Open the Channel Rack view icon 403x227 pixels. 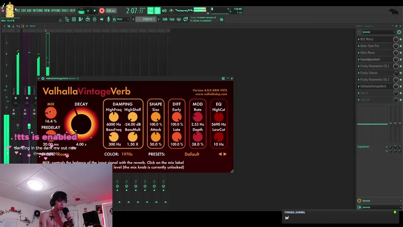[x=74, y=20]
